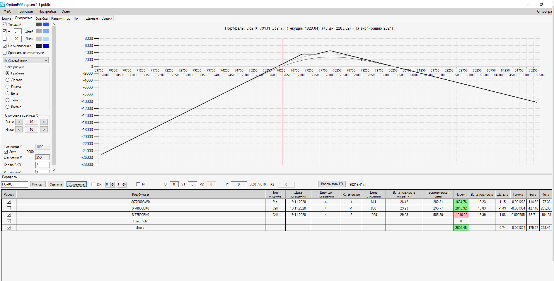Decrease the Выше chart range percent

coord(19,122)
